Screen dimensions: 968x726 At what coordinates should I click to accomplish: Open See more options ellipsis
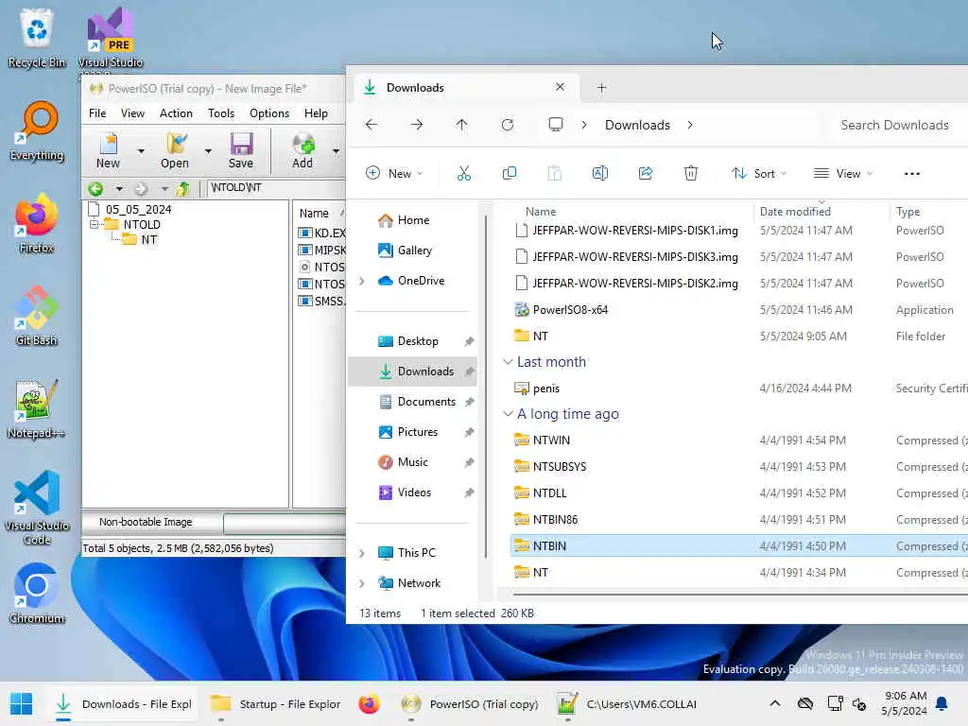point(912,174)
